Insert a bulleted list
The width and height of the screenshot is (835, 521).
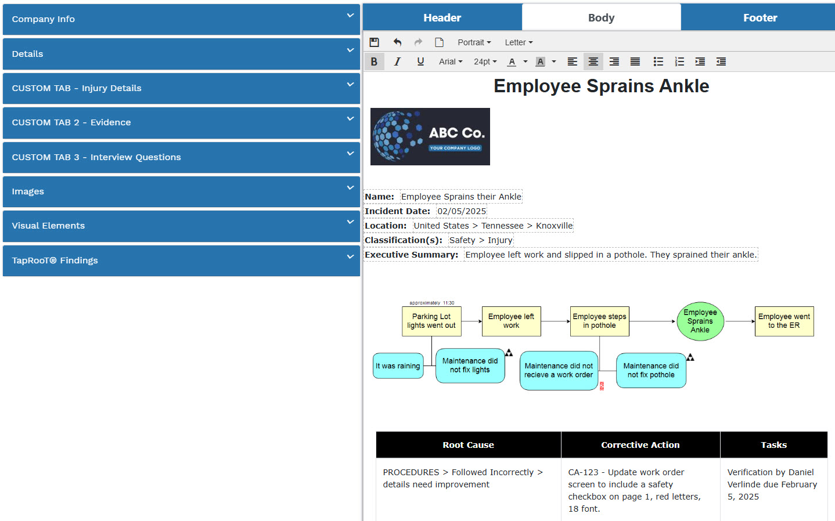click(658, 61)
